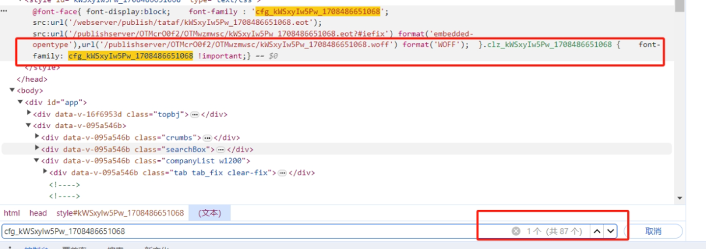Screen dimensions: 706x249
Task: Select the style#kWSxyIw5Pw breadcrumb item
Action: click(x=120, y=213)
